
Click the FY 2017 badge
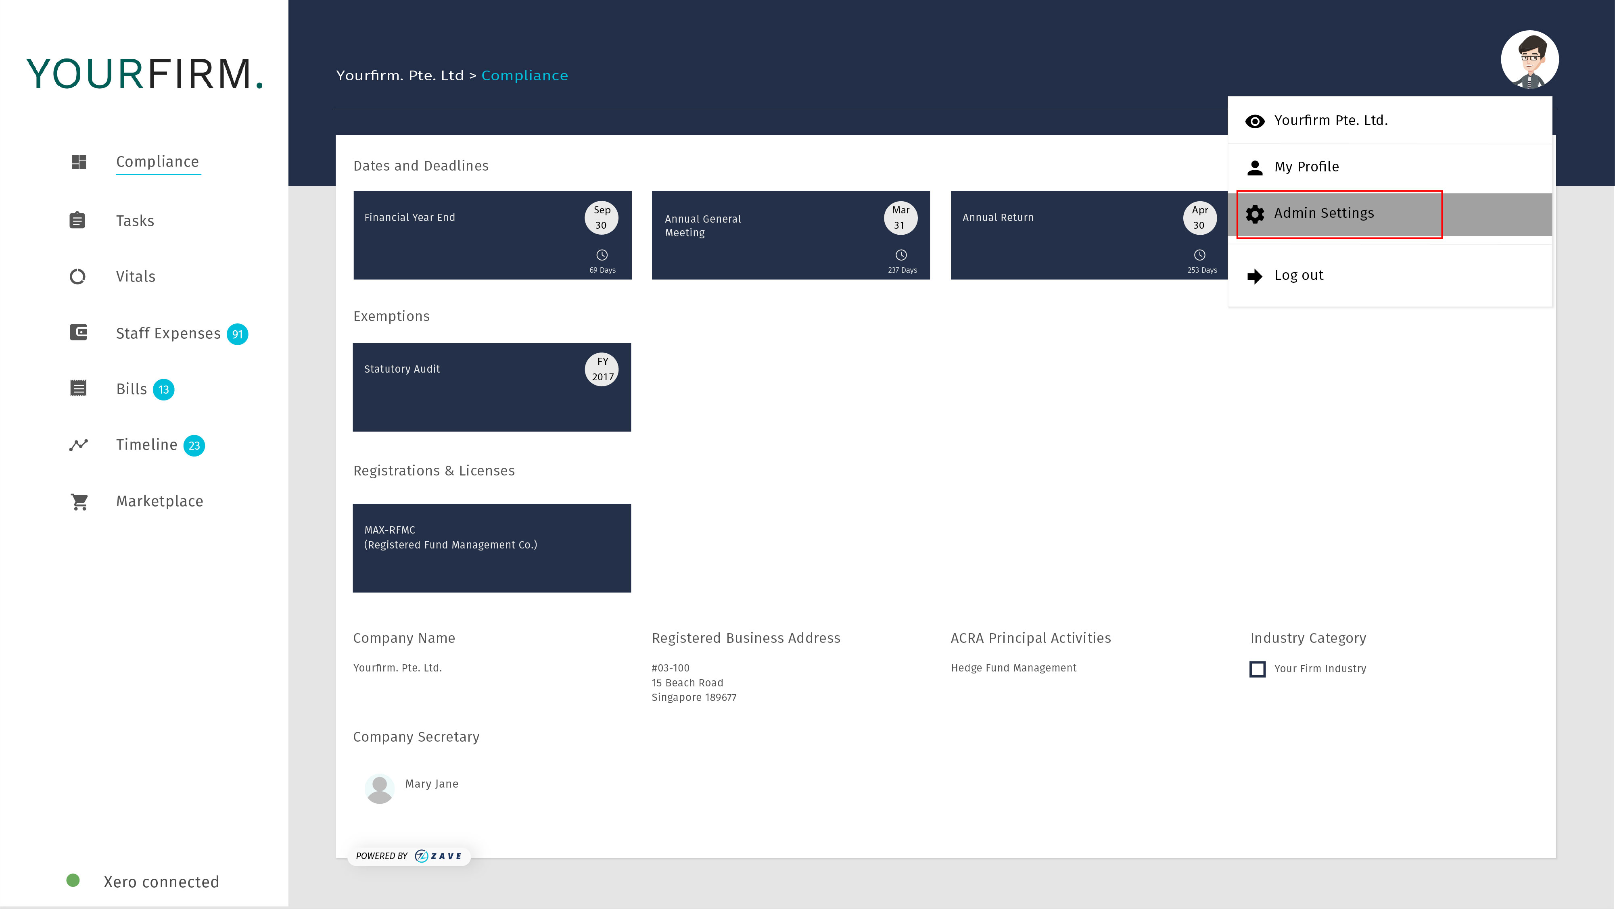(602, 369)
